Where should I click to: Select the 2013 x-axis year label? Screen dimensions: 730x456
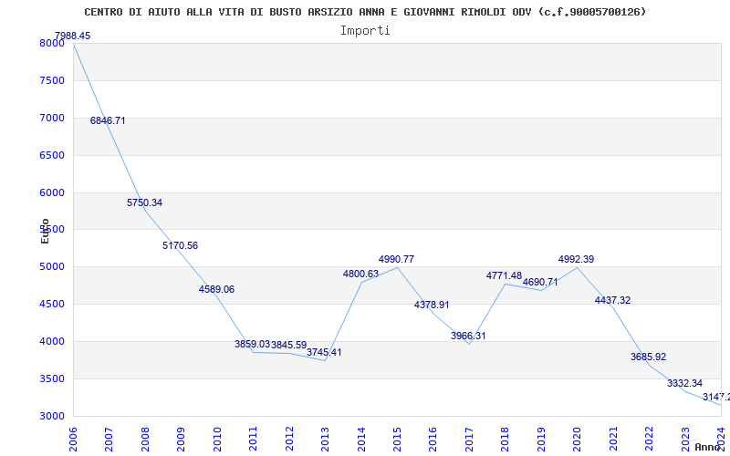coord(325,439)
